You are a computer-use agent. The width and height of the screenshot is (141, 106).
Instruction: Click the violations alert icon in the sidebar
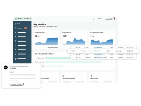pyautogui.click(x=16, y=28)
